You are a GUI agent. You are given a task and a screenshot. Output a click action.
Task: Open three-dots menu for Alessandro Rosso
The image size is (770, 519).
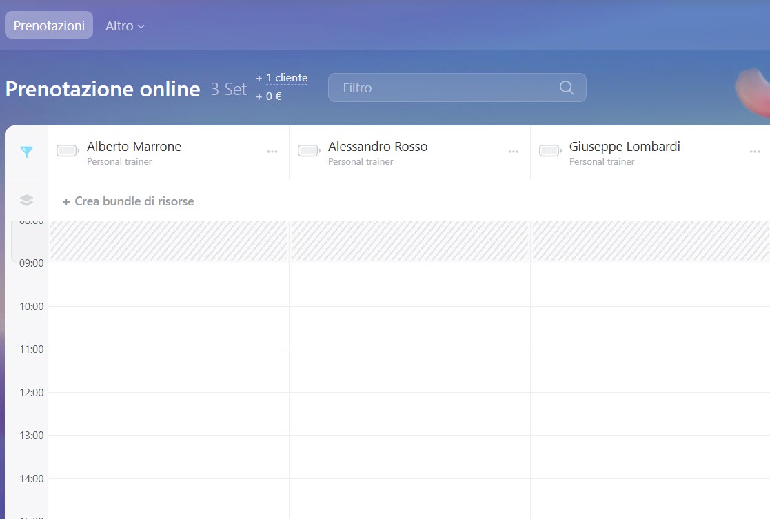coord(514,152)
